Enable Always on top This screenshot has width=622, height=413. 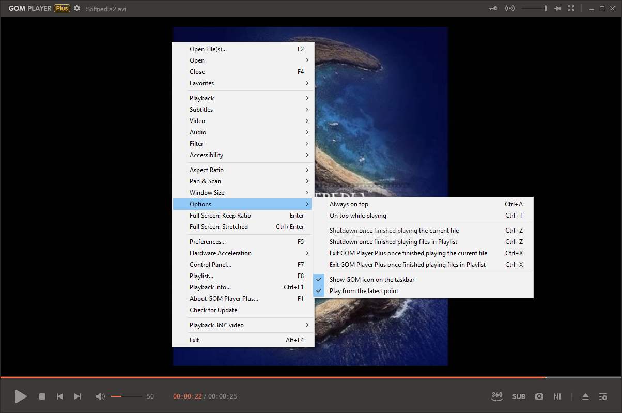click(423, 204)
